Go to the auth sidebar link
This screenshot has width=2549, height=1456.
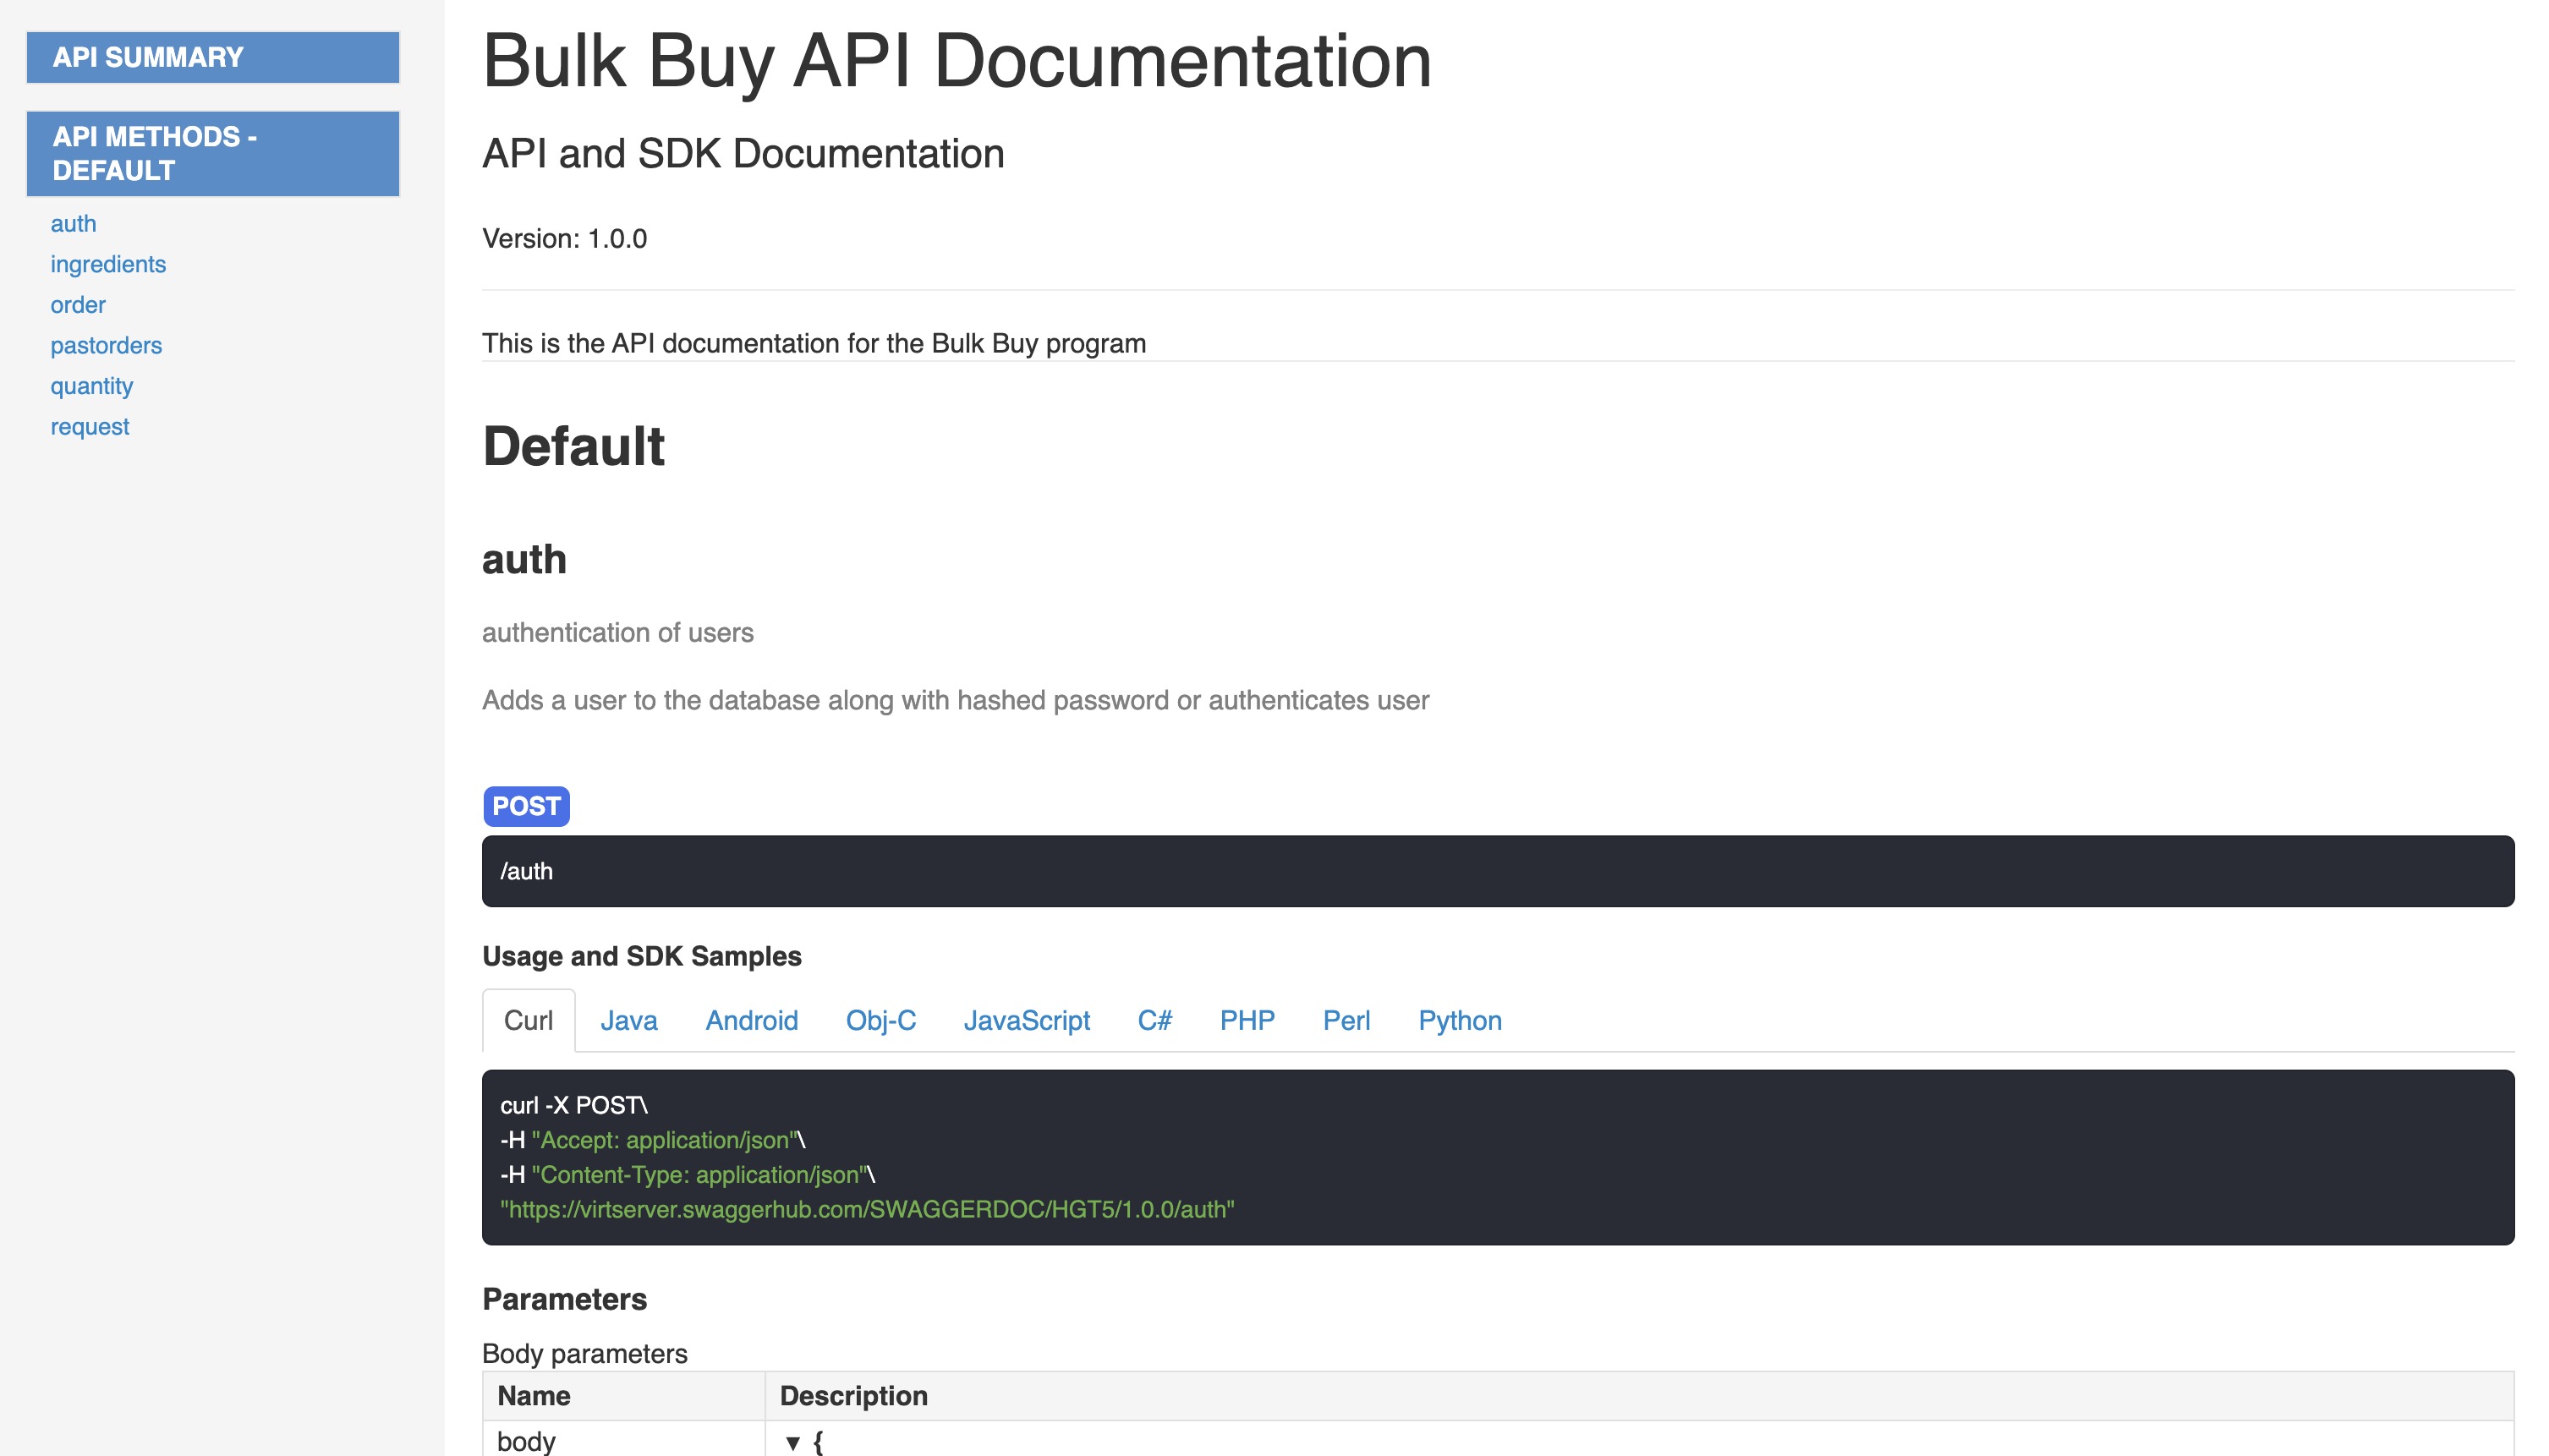tap(73, 223)
